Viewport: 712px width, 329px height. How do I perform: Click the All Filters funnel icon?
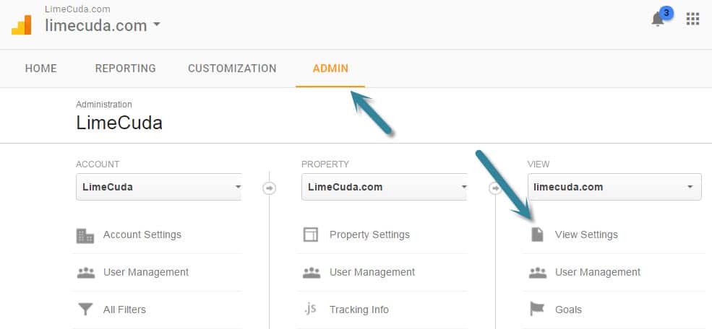[x=85, y=310]
